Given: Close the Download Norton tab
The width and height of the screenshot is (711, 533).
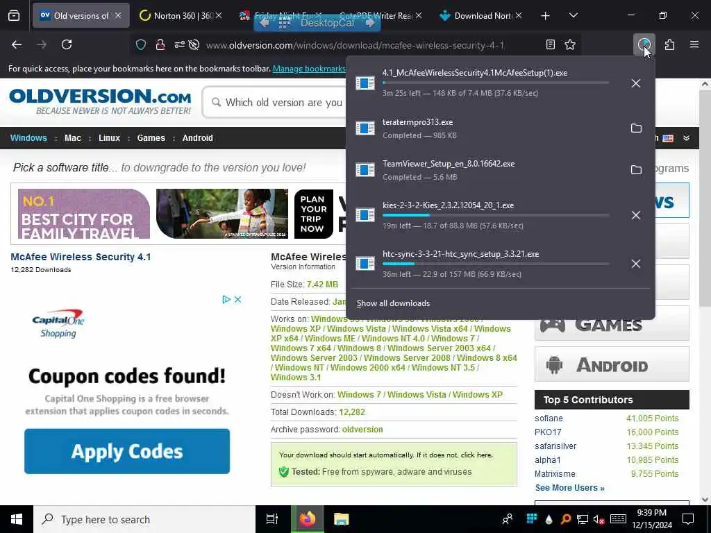Looking at the screenshot, I should click(518, 15).
